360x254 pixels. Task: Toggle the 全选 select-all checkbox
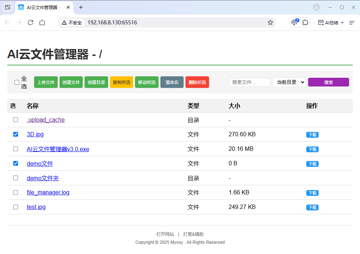[x=17, y=82]
